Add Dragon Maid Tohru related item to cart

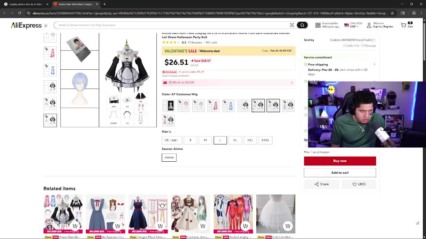(160, 226)
